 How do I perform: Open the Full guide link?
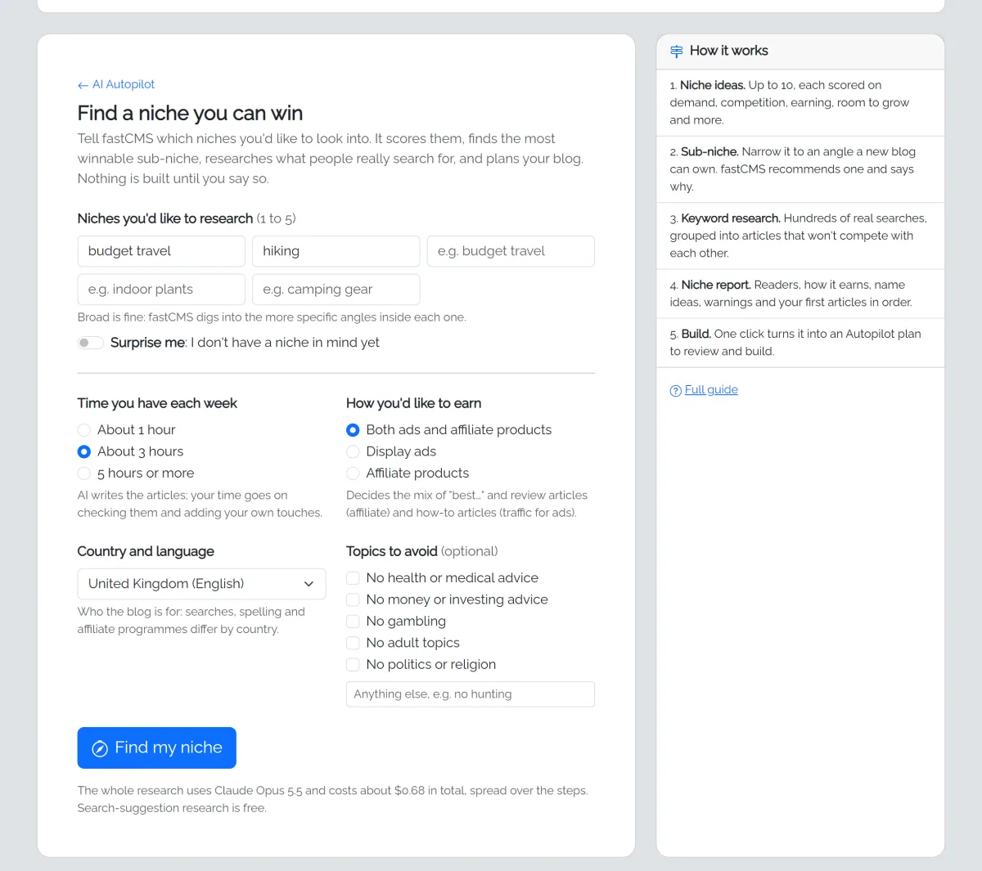[x=711, y=389]
